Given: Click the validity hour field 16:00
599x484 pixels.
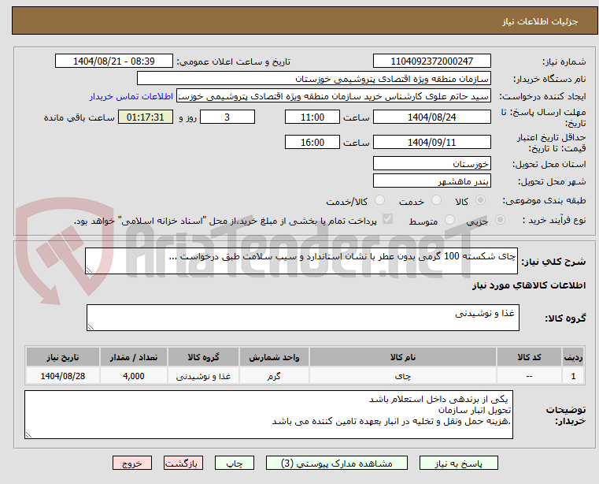Looking at the screenshot, I should [x=312, y=143].
